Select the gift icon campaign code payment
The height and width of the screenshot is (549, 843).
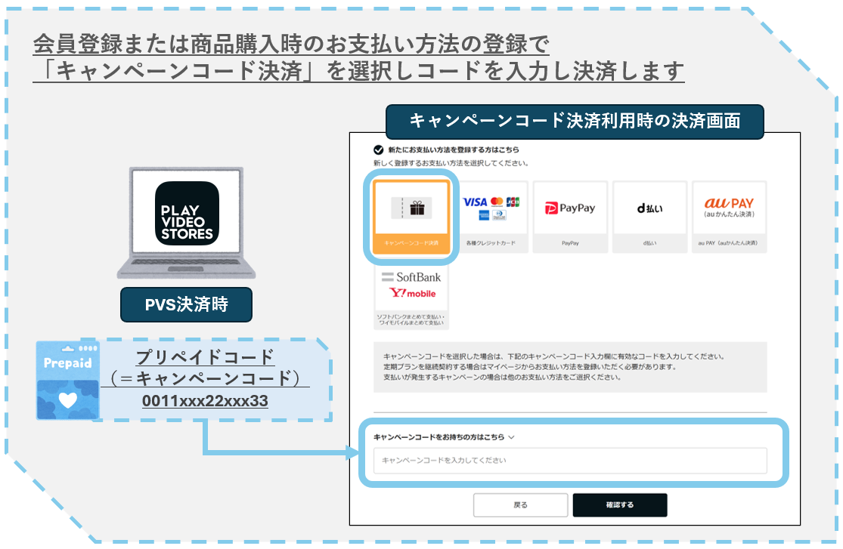411,209
